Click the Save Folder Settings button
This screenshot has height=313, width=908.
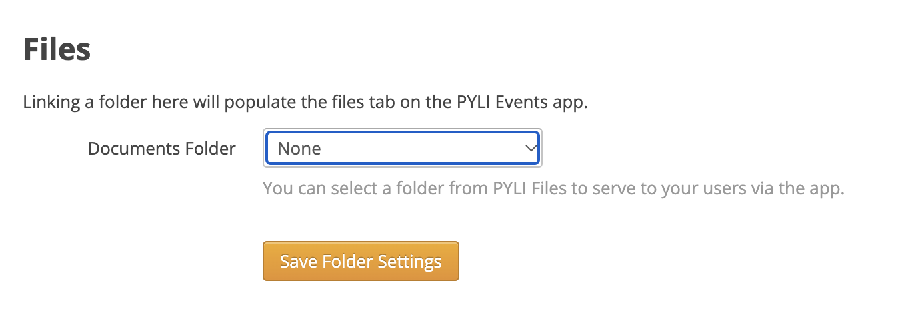pos(361,261)
